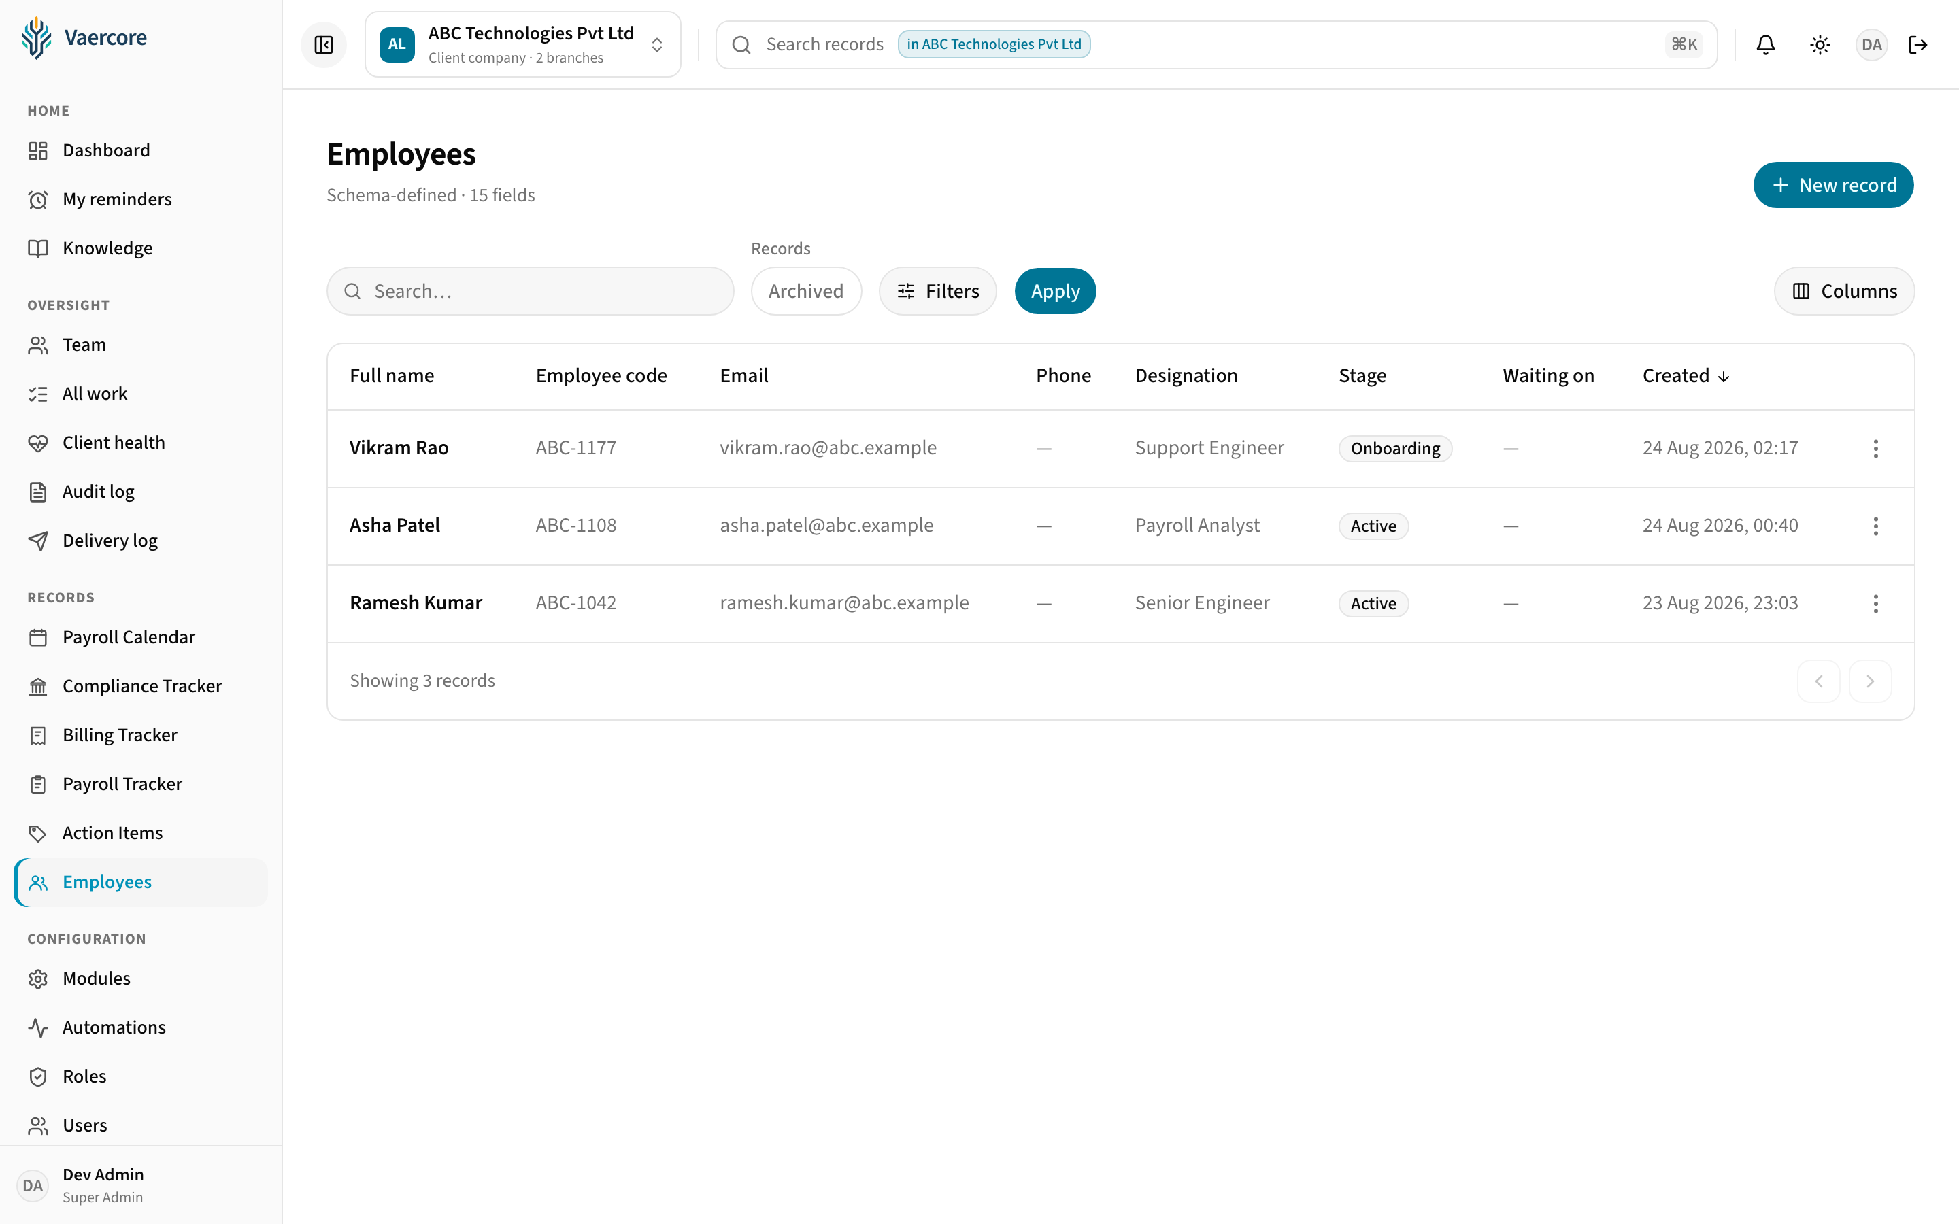
Task: Go to the previous page of records
Action: (x=1818, y=681)
